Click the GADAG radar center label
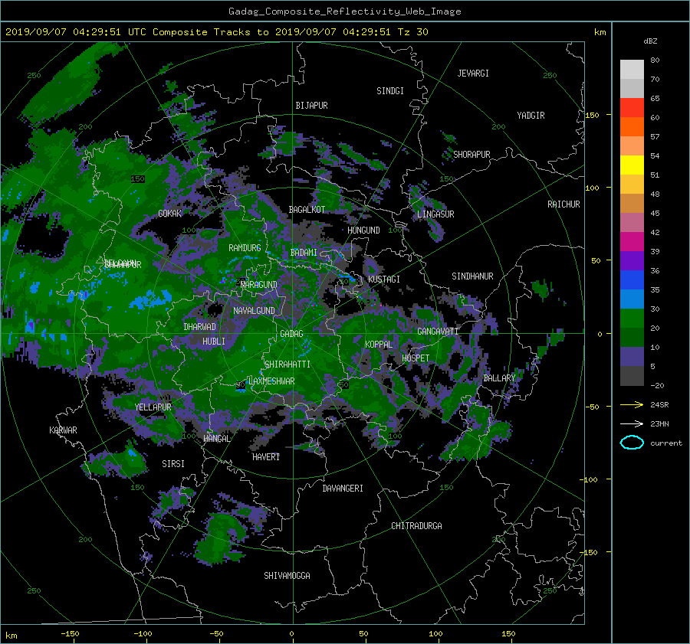Screen dimensions: 690x644 (291, 334)
